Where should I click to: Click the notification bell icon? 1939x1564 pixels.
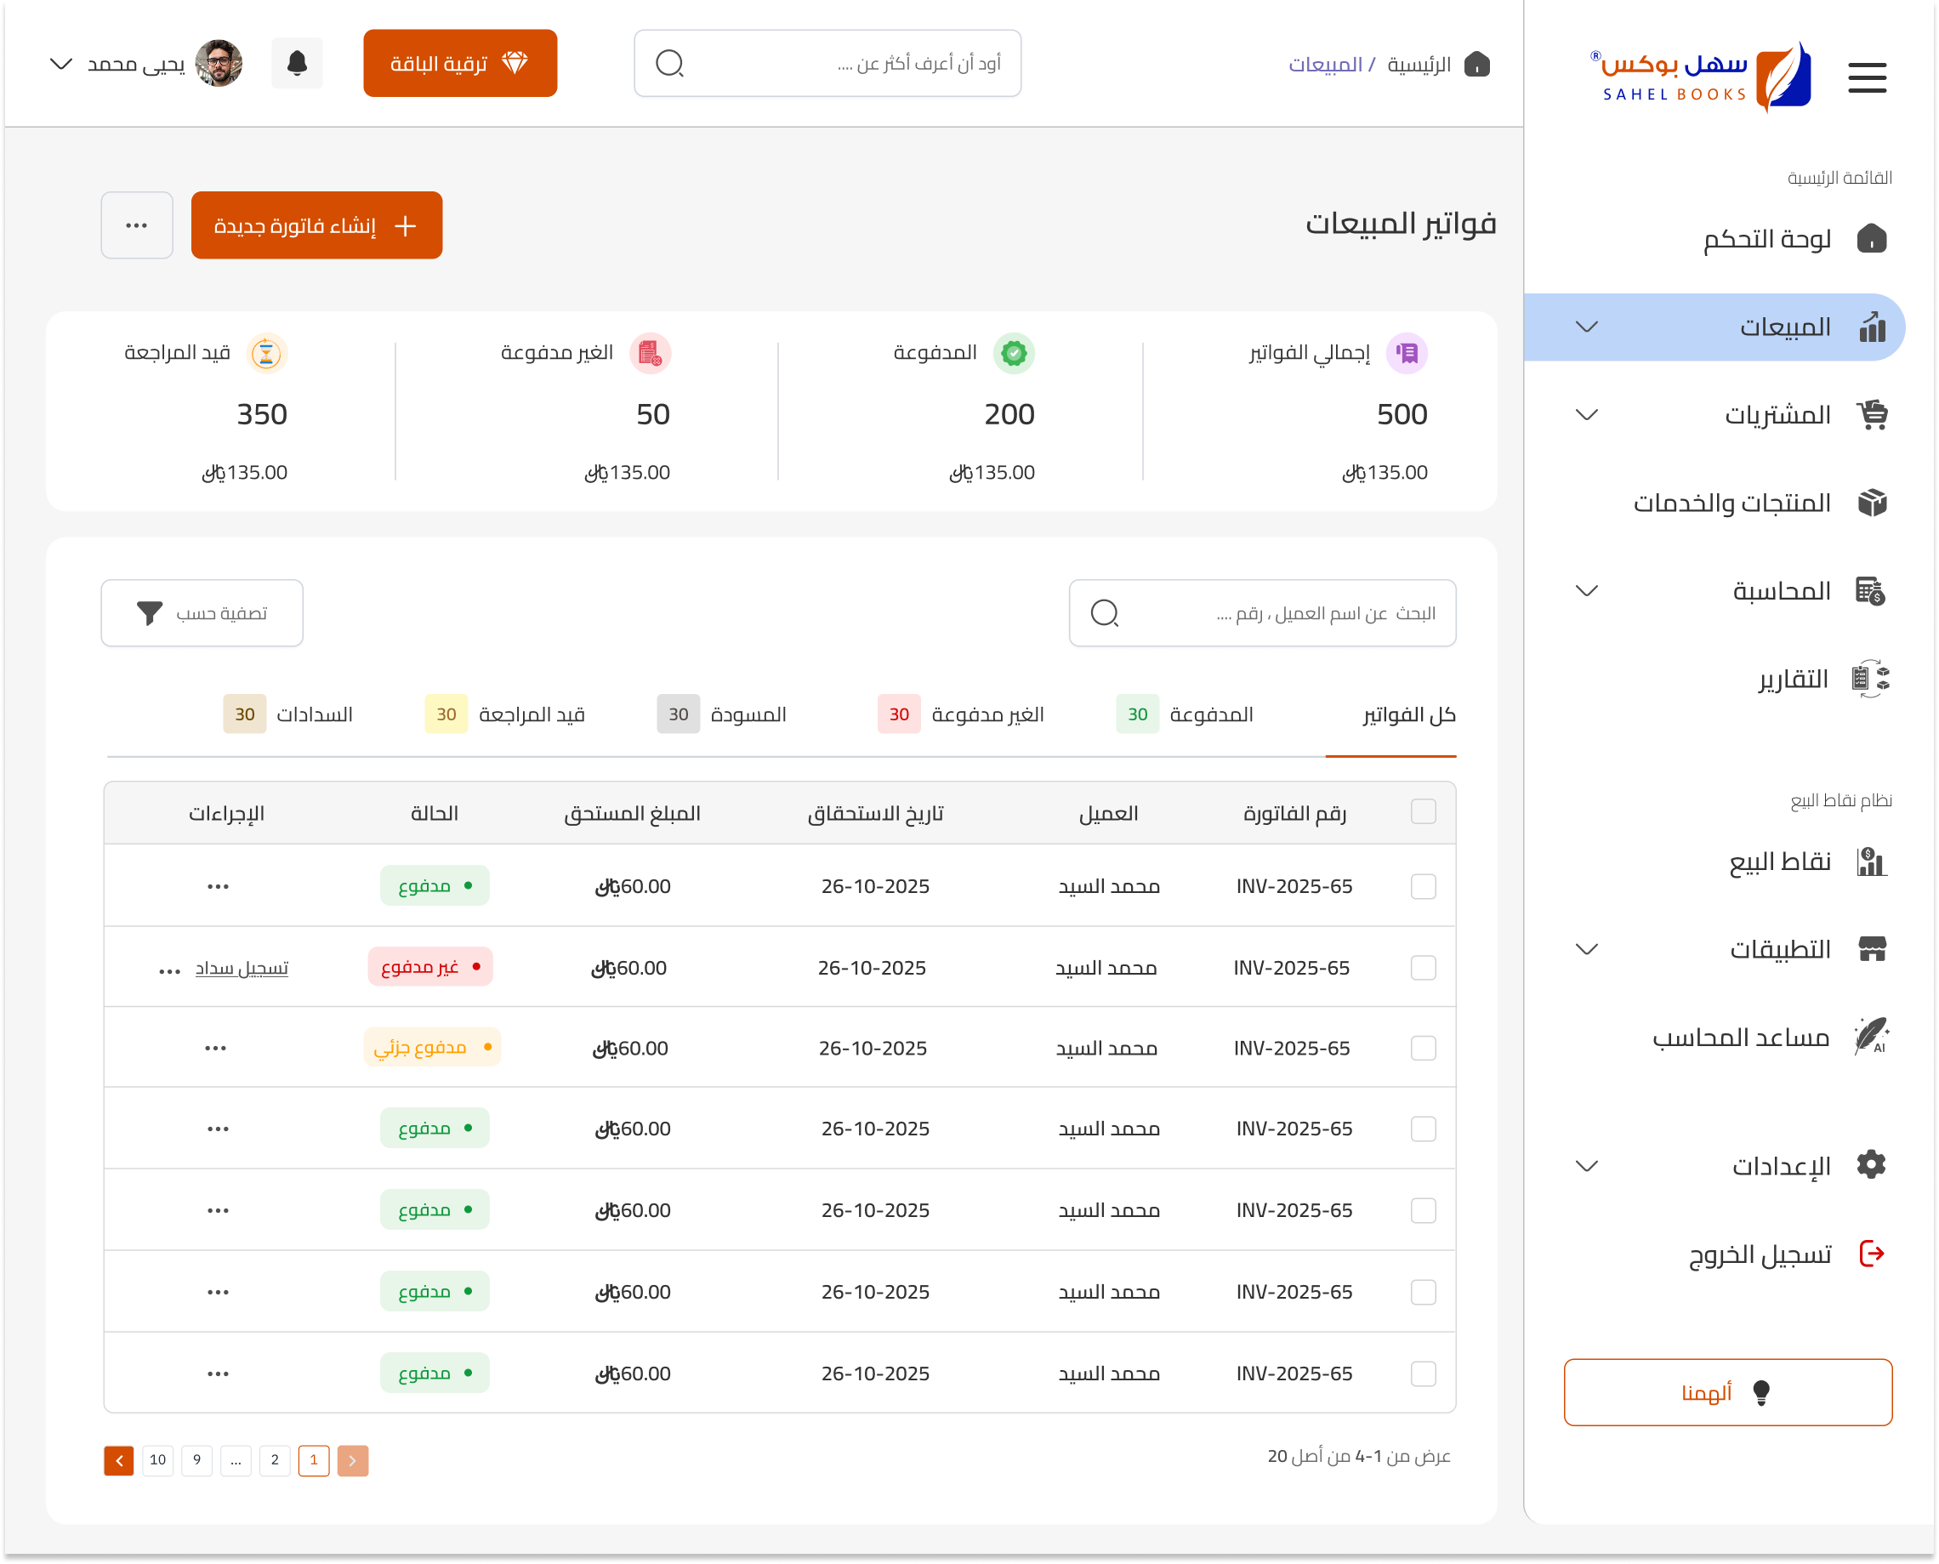297,63
